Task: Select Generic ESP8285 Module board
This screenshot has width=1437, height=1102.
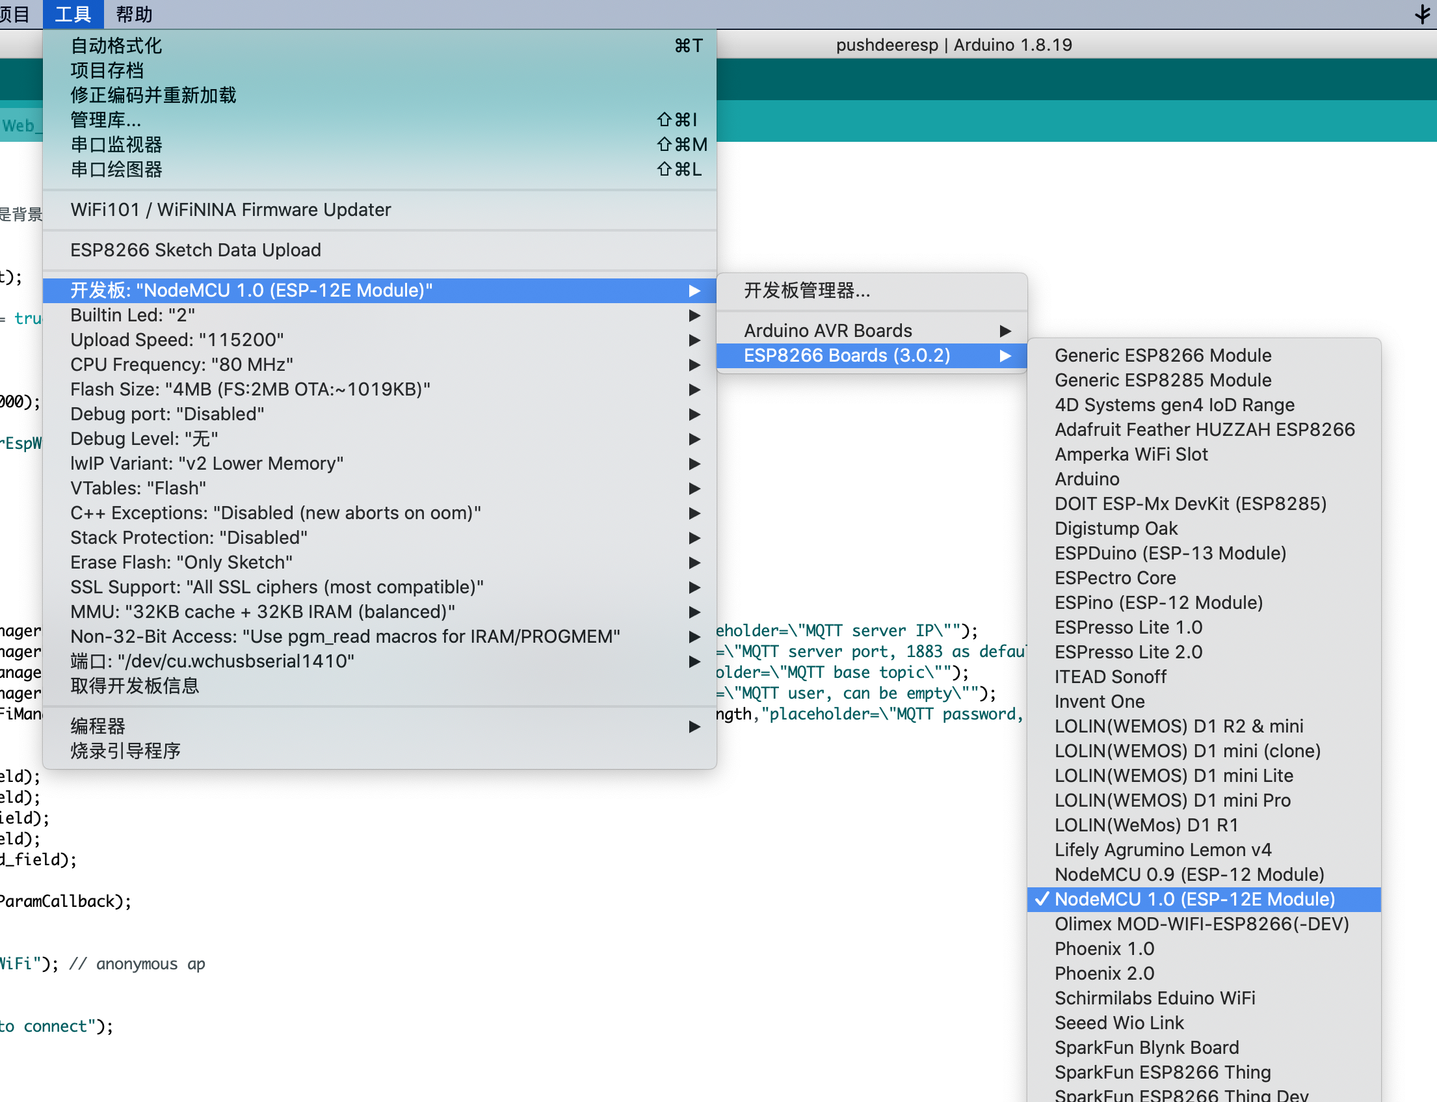Action: tap(1204, 381)
